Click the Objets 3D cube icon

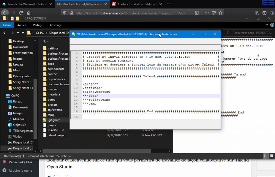10,125
